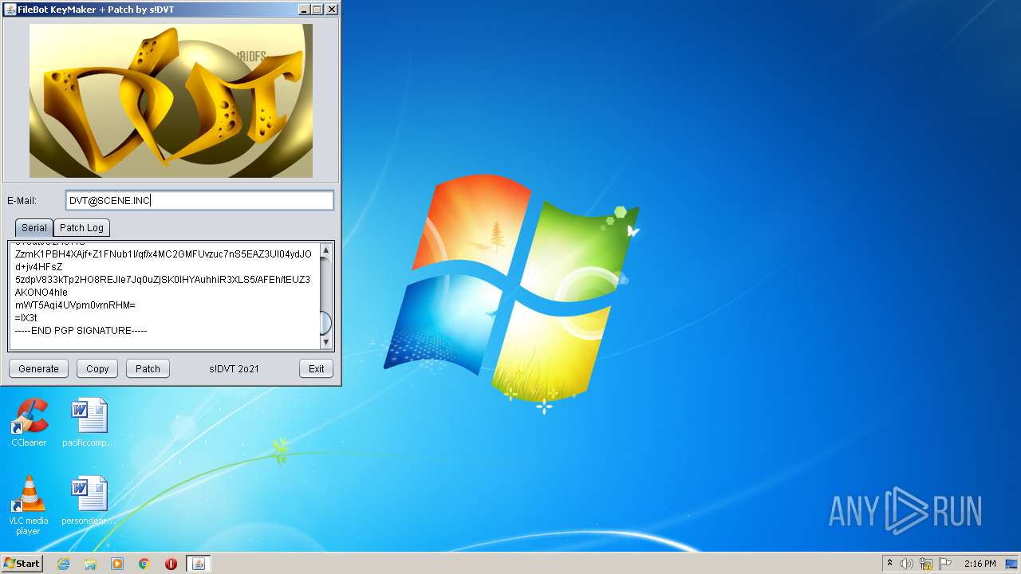Click the Show Desktop button
This screenshot has width=1021, height=574.
point(1012,564)
